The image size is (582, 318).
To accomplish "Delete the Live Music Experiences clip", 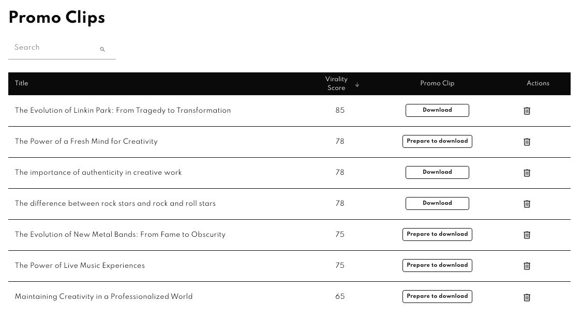I will 527,266.
